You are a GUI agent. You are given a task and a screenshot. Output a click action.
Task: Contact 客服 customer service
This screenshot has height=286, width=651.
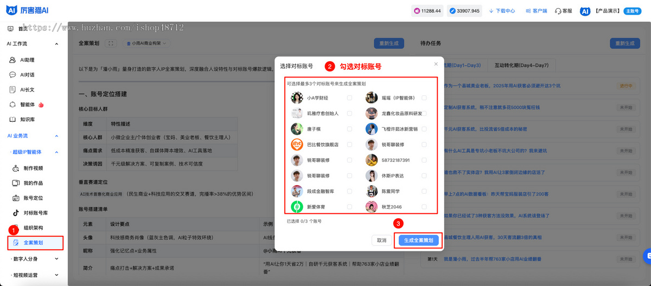pyautogui.click(x=563, y=11)
